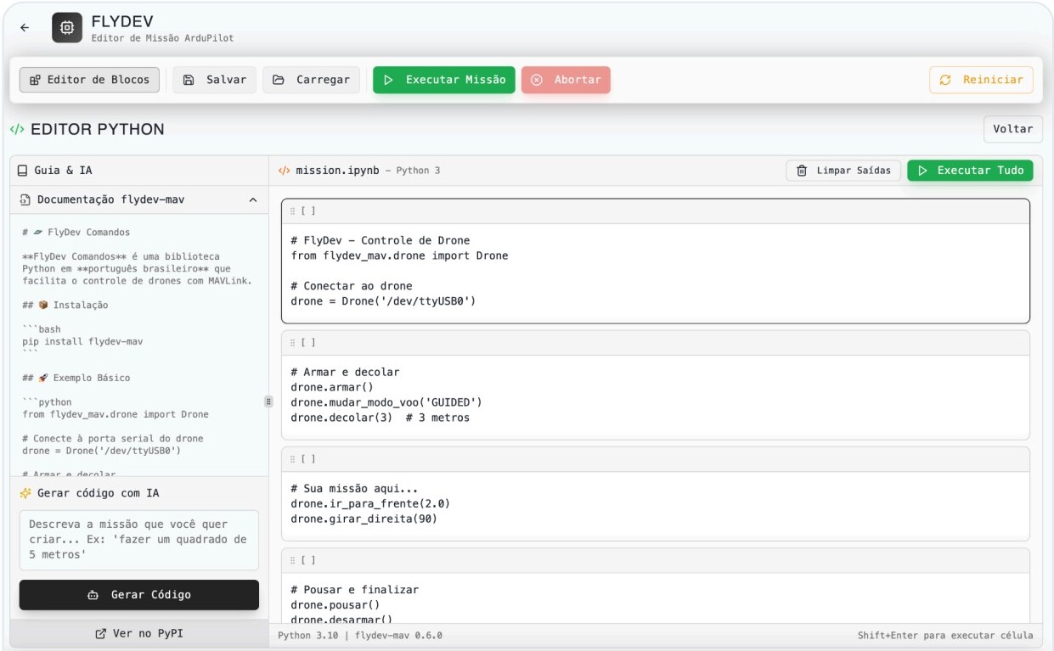The image size is (1054, 651).
Task: Click the Documentação document icon
Action: click(x=25, y=199)
